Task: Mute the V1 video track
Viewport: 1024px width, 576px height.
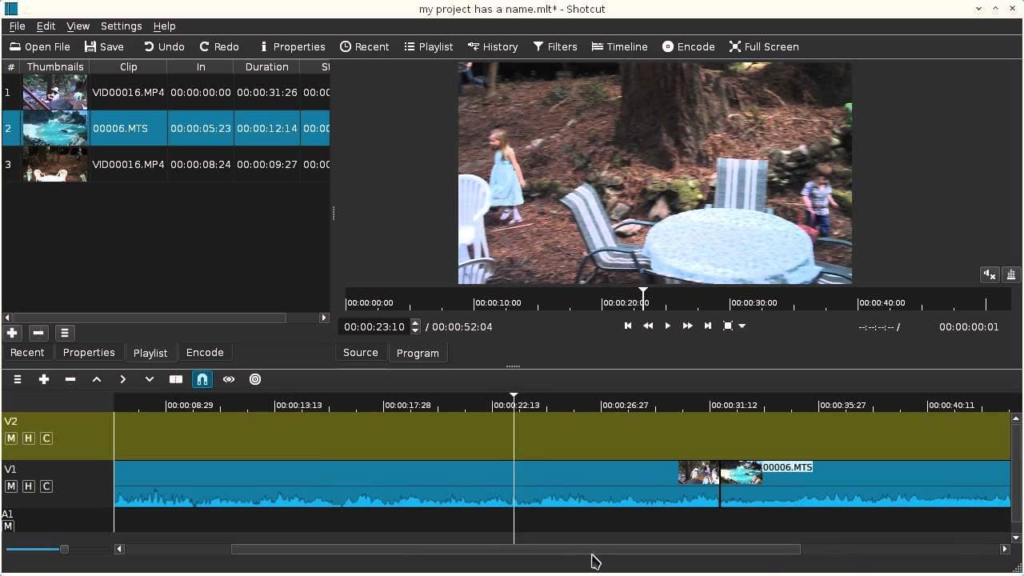Action: [x=10, y=486]
